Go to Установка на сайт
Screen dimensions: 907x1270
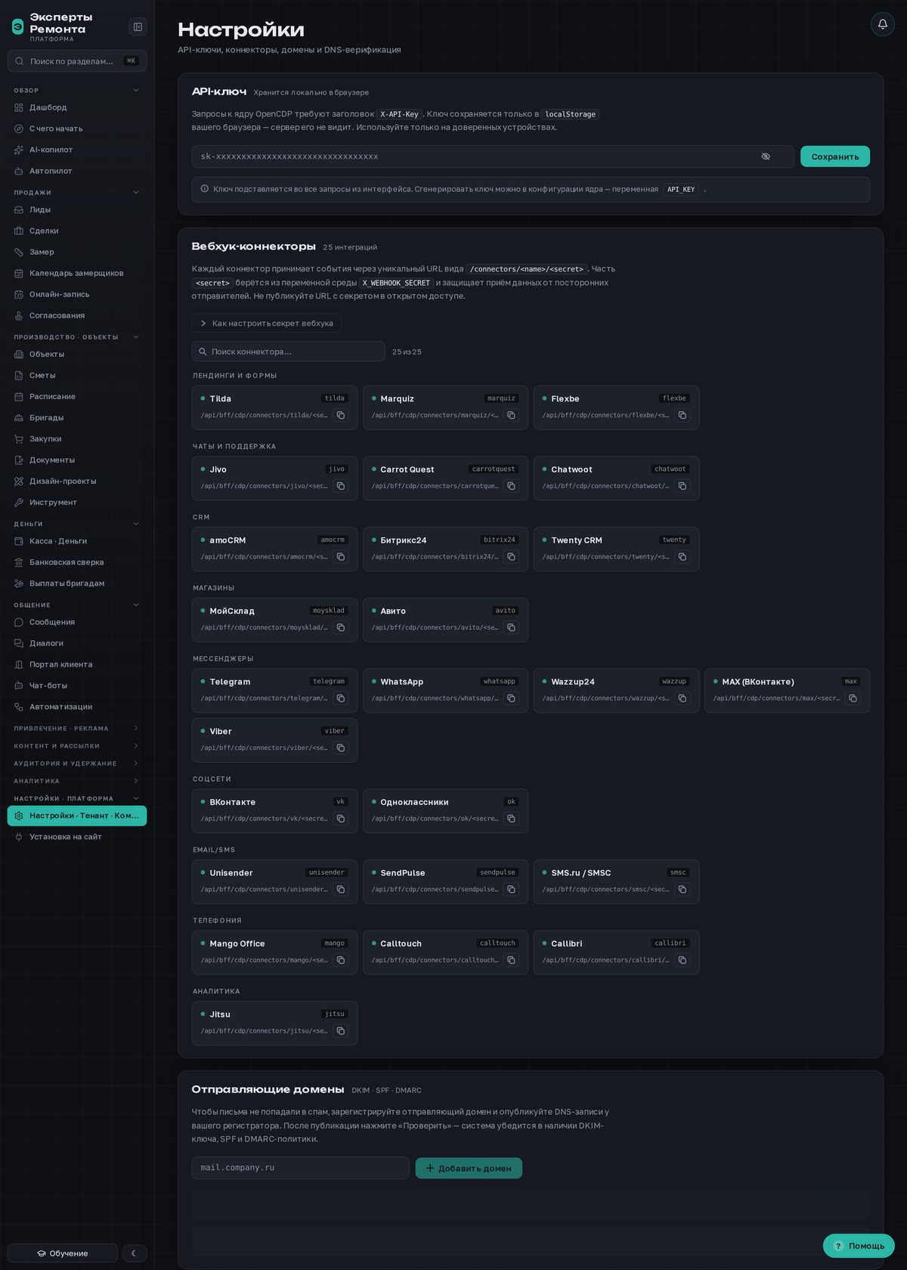pos(77,837)
